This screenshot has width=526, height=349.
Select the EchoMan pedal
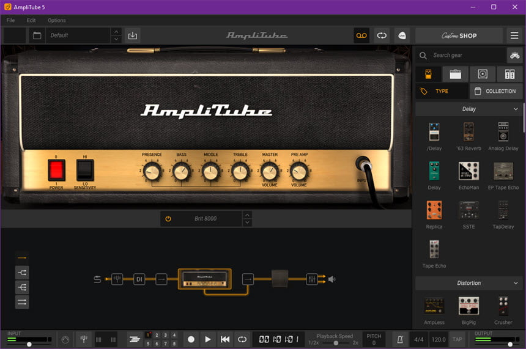point(469,171)
